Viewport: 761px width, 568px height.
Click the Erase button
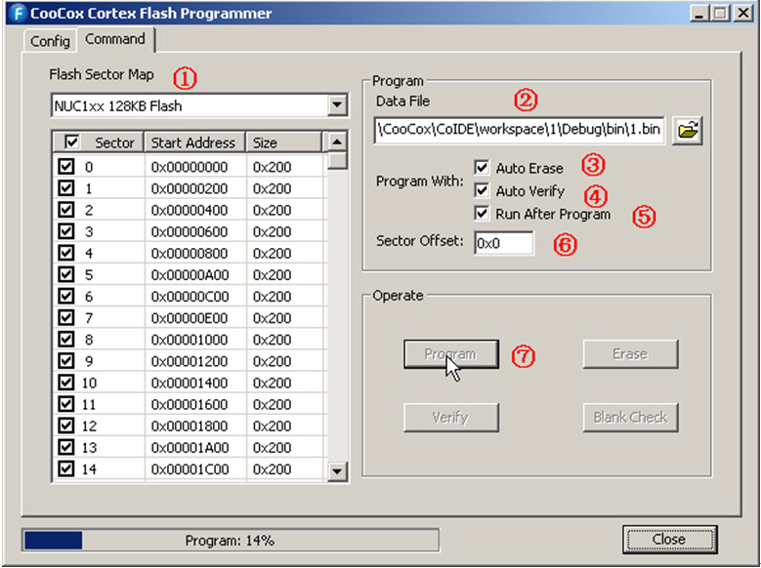tap(630, 354)
